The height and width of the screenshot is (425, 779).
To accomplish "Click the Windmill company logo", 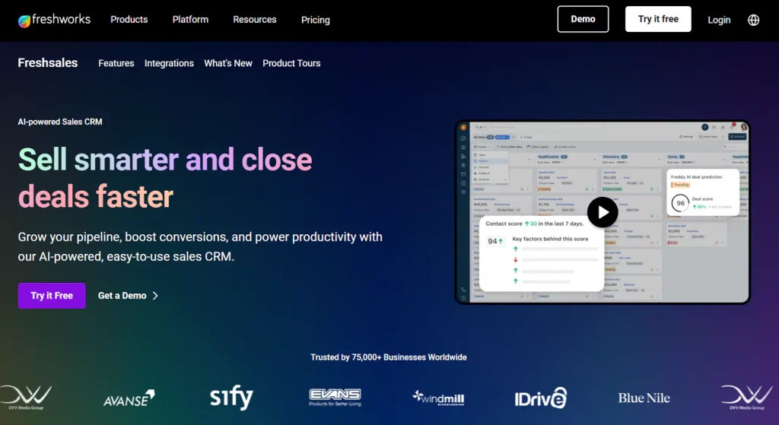I will point(438,398).
